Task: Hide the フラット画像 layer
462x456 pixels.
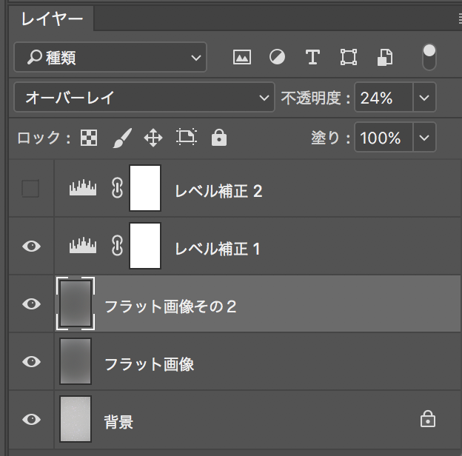Action: click(31, 361)
